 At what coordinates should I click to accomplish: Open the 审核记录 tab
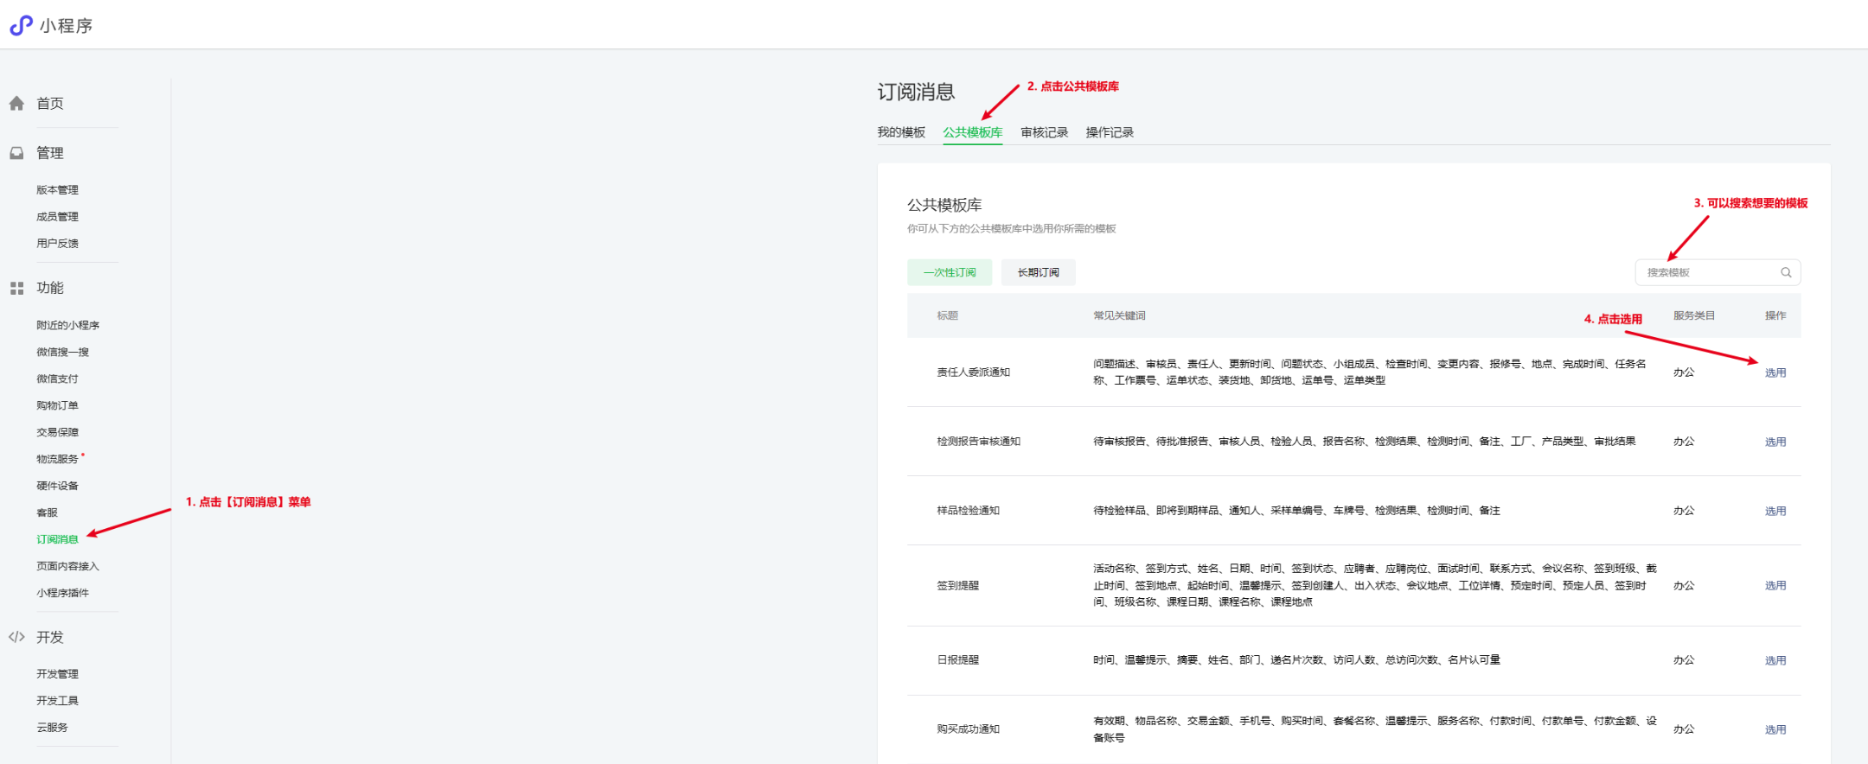click(1044, 132)
